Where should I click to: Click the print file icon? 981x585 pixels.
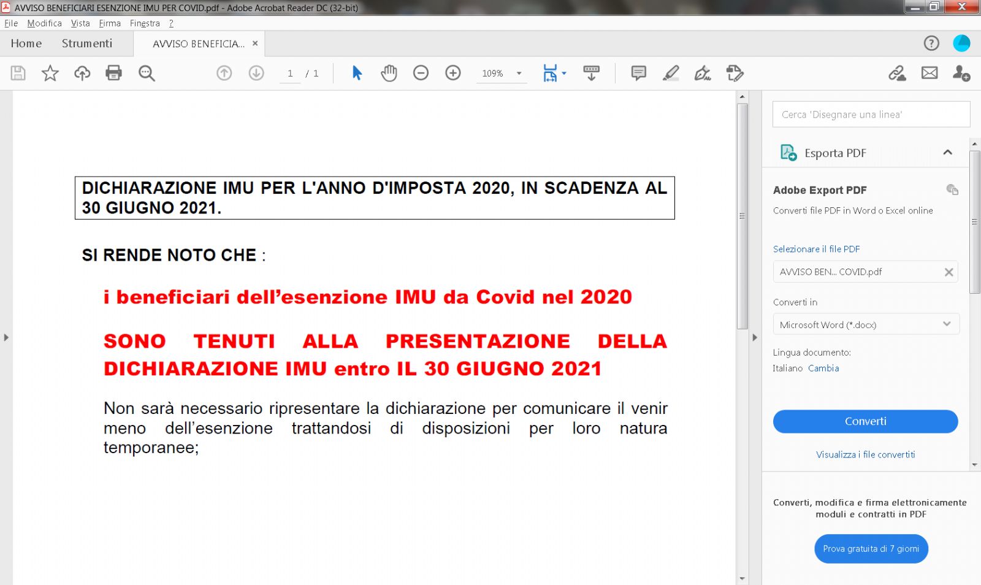(x=113, y=73)
